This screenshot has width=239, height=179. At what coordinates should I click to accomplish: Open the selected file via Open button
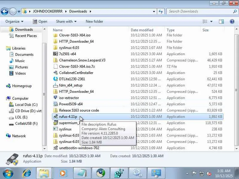(40, 21)
